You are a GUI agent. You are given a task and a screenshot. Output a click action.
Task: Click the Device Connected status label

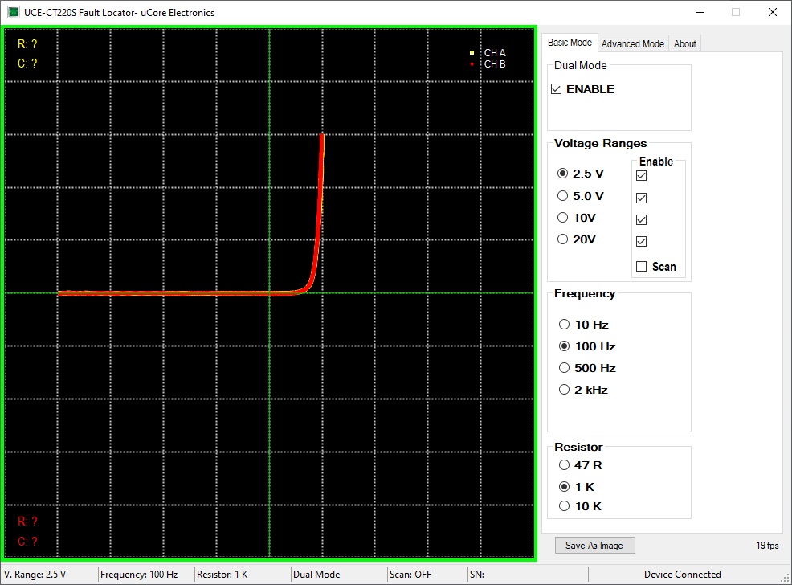click(683, 575)
